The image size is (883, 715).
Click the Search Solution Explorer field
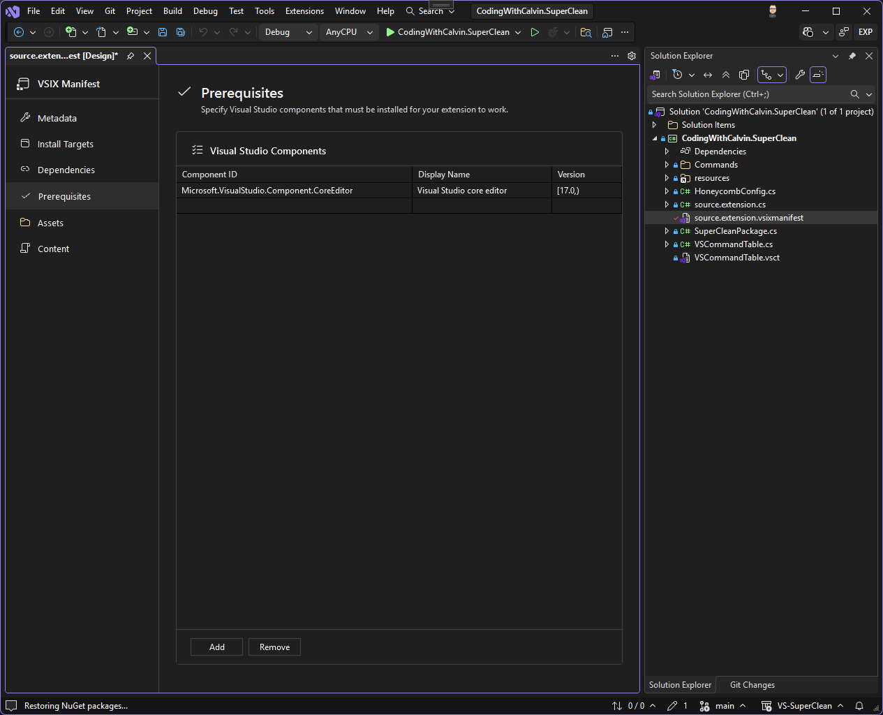(748, 94)
